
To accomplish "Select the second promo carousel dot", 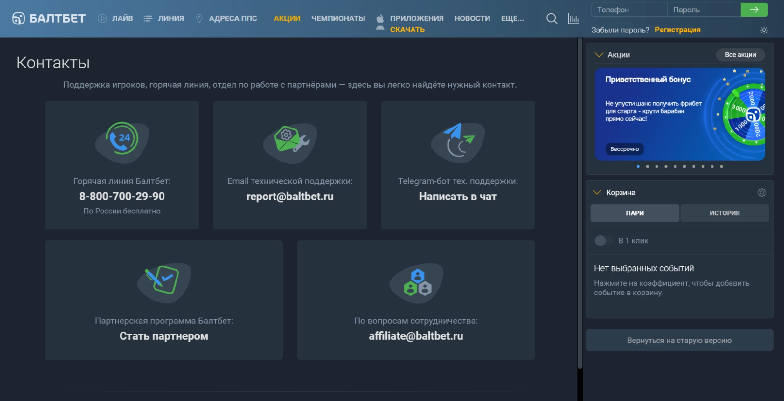I will pos(647,166).
